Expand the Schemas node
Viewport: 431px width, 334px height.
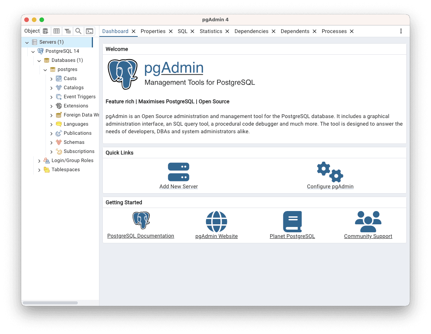[x=51, y=143]
